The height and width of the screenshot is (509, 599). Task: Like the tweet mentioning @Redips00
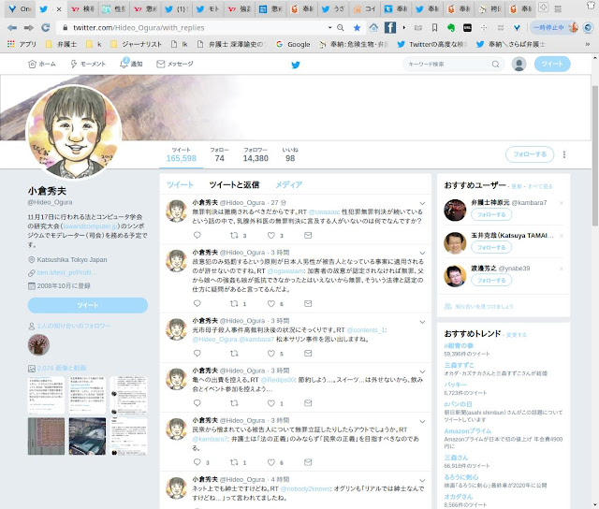270,403
